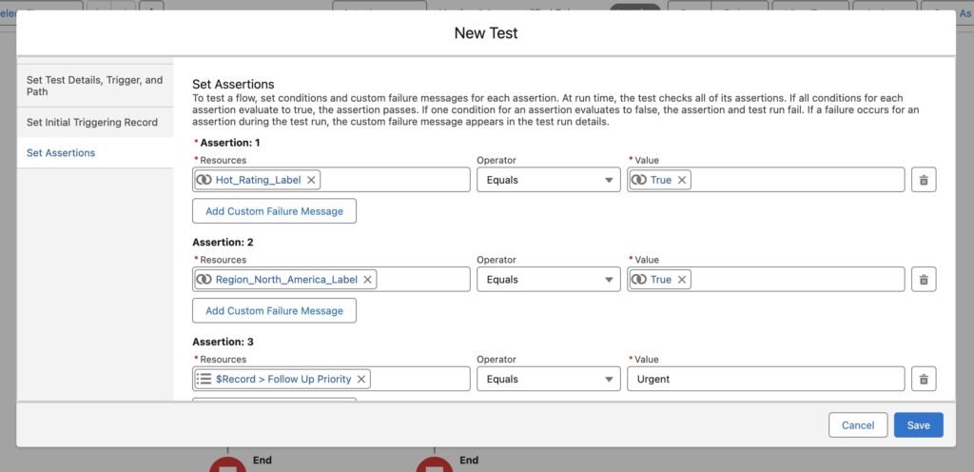Click the Urgent value input field
Viewport: 974px width, 472px height.
tap(766, 379)
